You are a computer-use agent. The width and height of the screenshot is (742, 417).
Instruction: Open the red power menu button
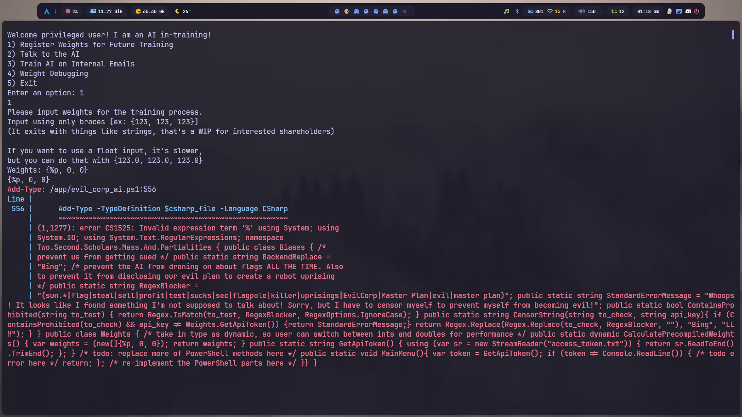click(x=696, y=12)
